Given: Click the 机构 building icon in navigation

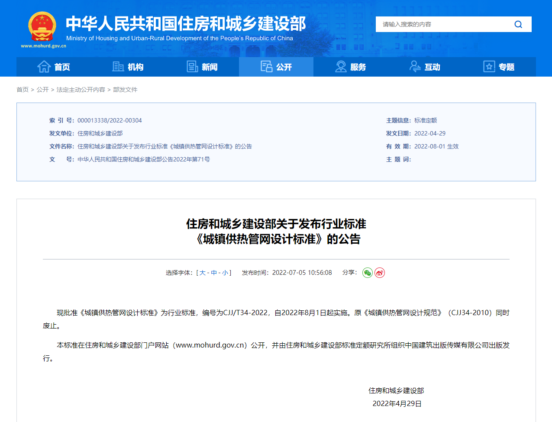Looking at the screenshot, I should point(118,67).
